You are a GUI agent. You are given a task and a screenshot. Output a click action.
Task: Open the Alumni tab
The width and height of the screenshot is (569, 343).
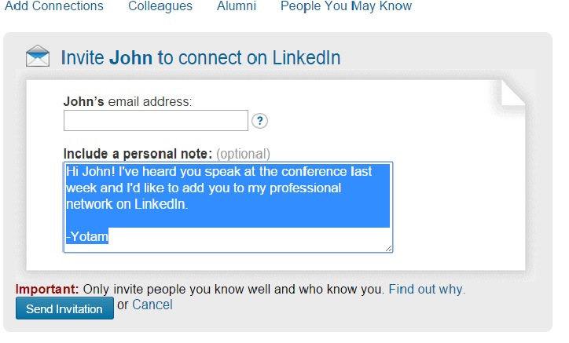point(236,6)
